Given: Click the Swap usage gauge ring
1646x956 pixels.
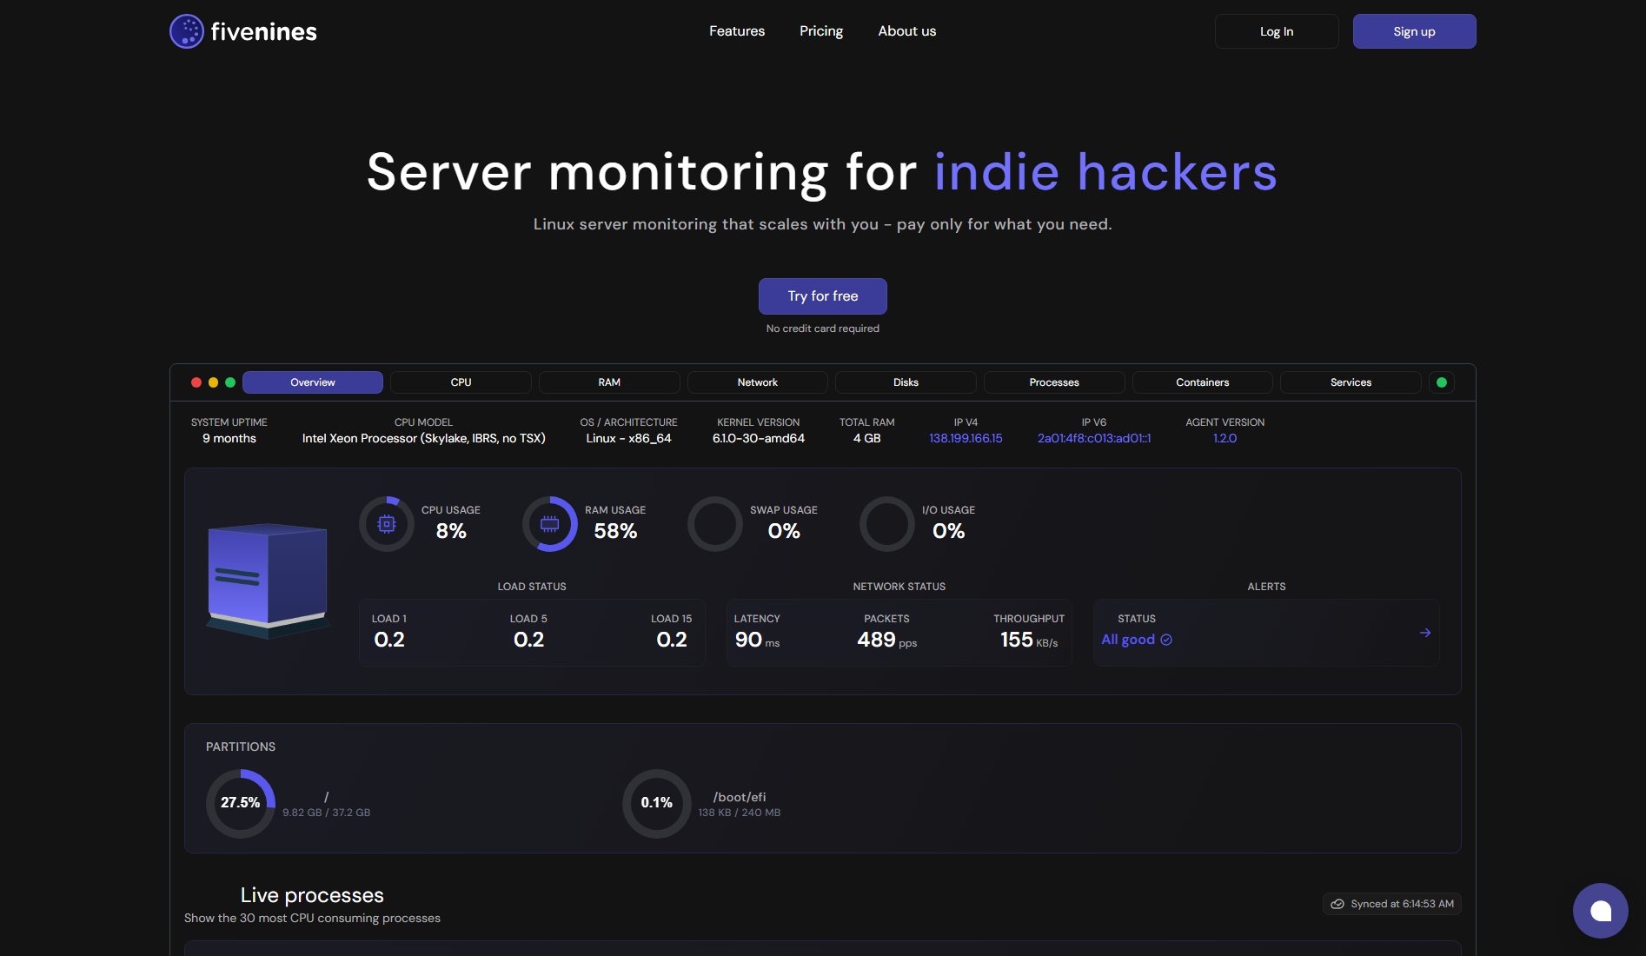Looking at the screenshot, I should tap(714, 523).
